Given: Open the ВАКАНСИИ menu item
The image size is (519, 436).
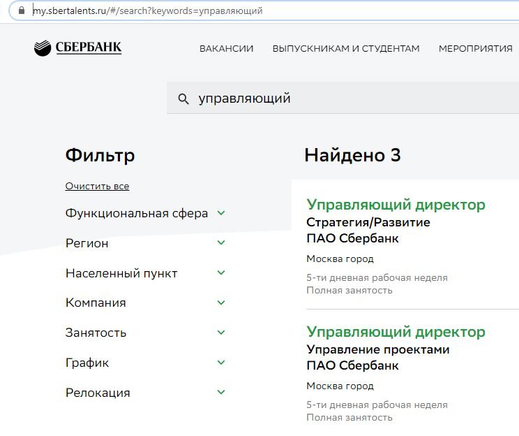Looking at the screenshot, I should [x=227, y=48].
